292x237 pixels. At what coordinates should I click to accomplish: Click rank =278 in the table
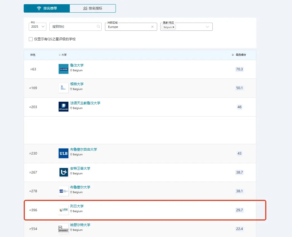click(33, 191)
